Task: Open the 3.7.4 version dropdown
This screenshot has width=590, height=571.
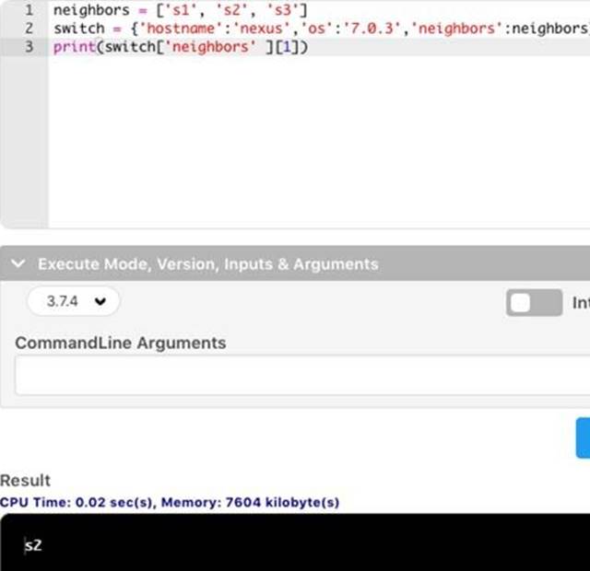Action: (x=74, y=302)
